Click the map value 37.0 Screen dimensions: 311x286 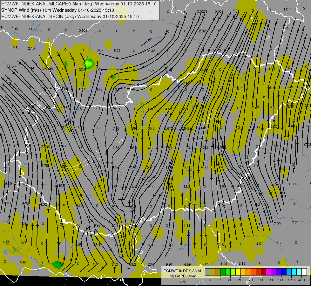(115, 265)
